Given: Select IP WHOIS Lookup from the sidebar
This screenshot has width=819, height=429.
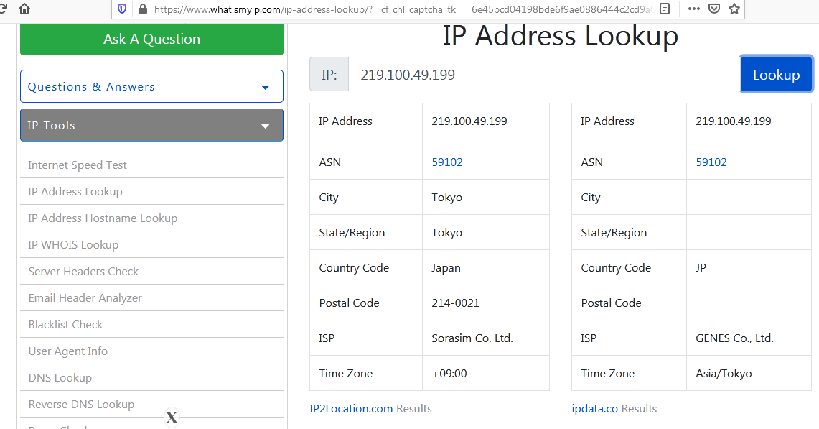Looking at the screenshot, I should 73,244.
